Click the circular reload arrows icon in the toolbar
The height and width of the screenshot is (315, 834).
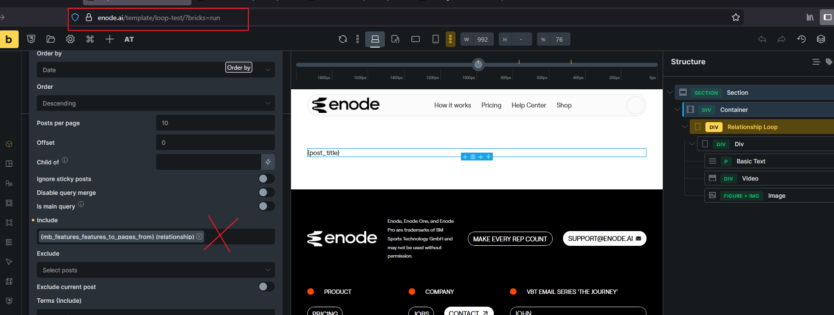coord(343,39)
